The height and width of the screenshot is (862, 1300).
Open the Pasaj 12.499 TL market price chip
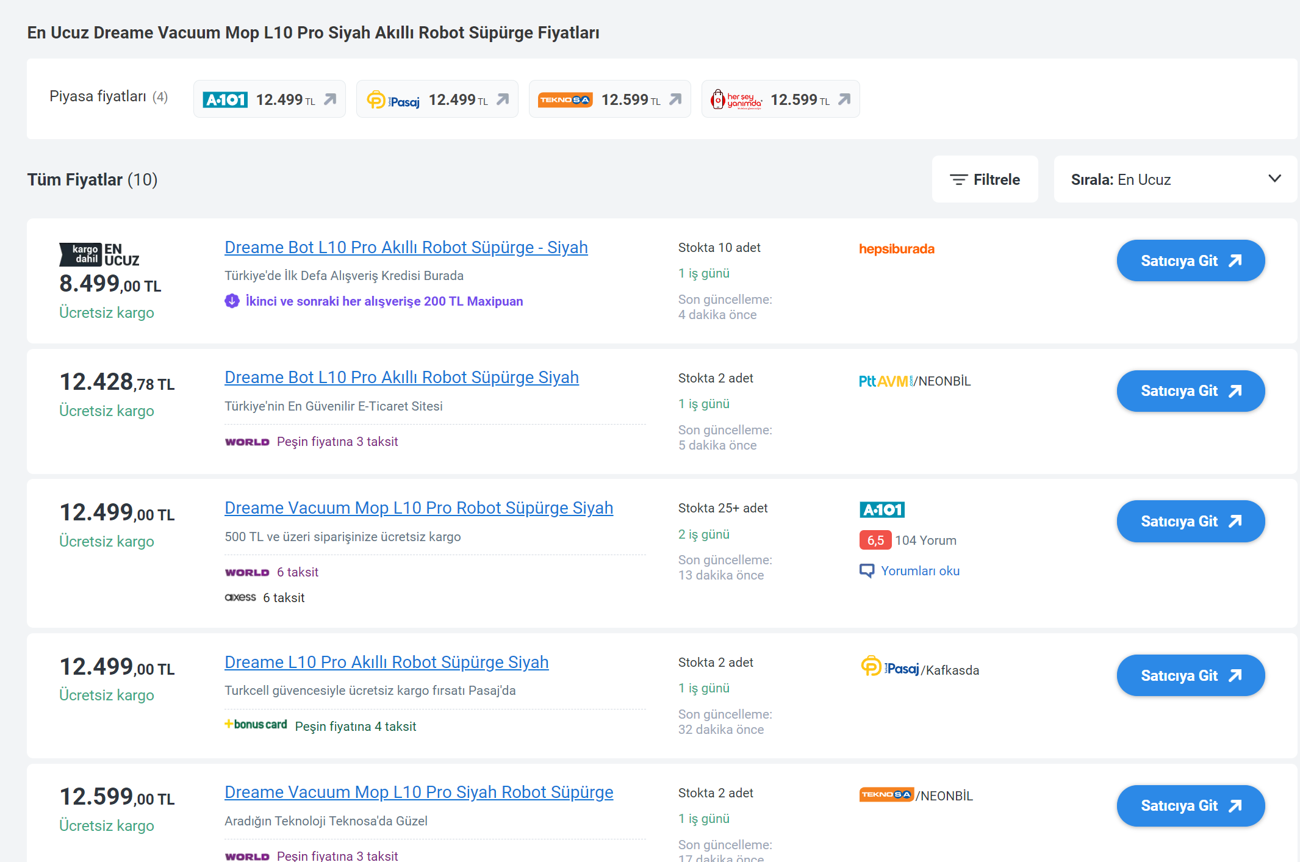437,99
